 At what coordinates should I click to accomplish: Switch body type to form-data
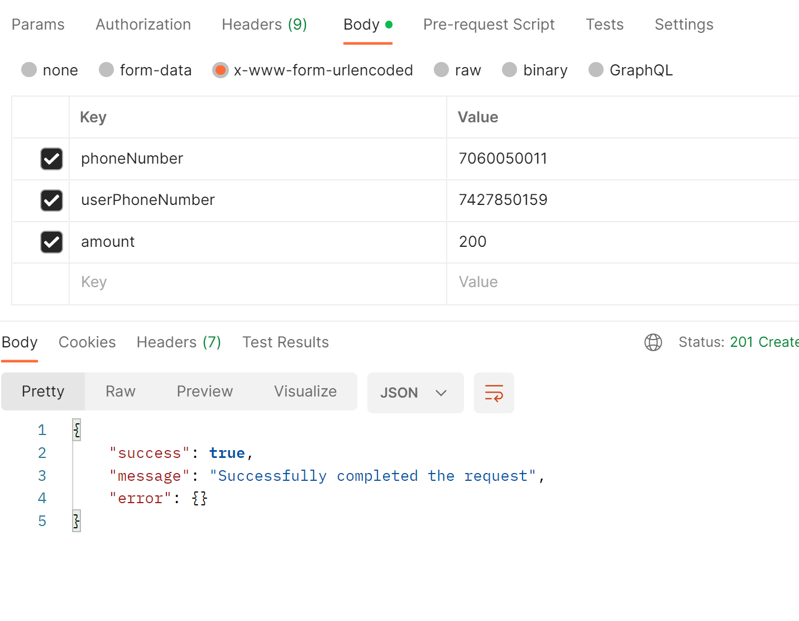[x=145, y=70]
